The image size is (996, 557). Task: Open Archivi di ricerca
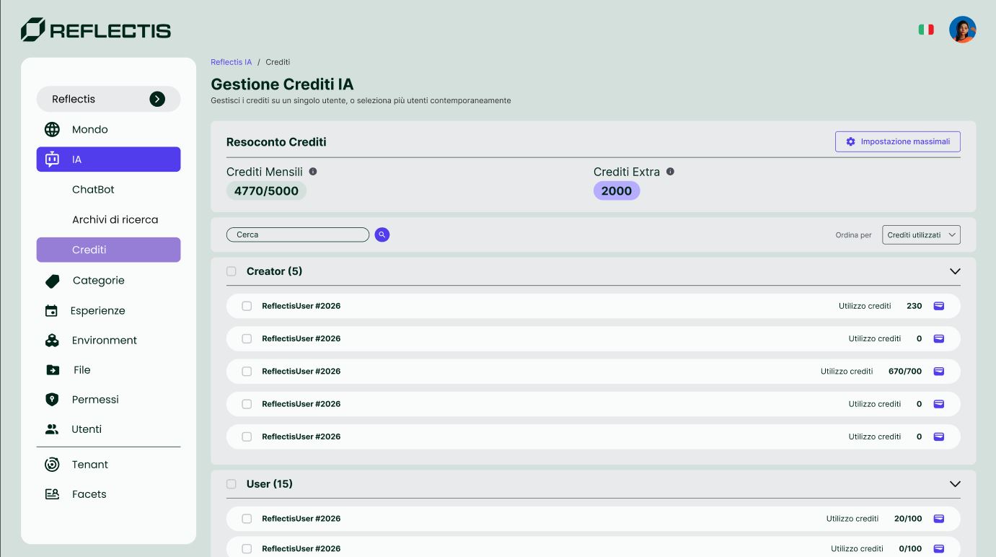tap(115, 219)
